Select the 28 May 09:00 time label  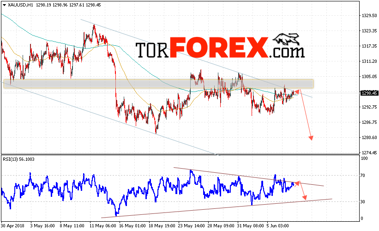pyautogui.click(x=221, y=225)
